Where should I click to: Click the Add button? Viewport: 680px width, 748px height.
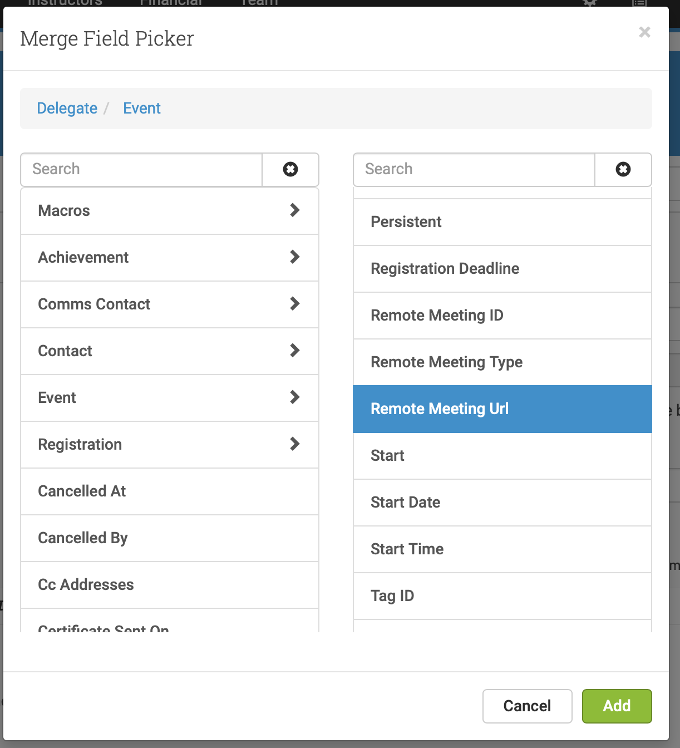(x=617, y=706)
